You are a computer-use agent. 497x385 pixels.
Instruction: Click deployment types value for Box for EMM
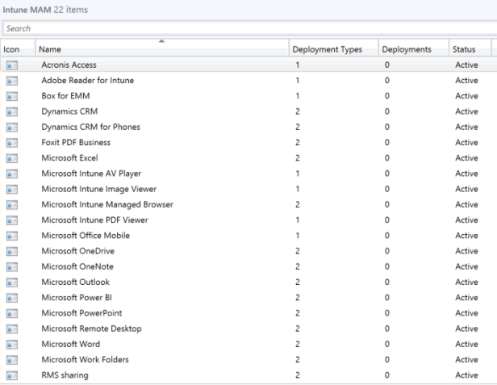pos(297,96)
